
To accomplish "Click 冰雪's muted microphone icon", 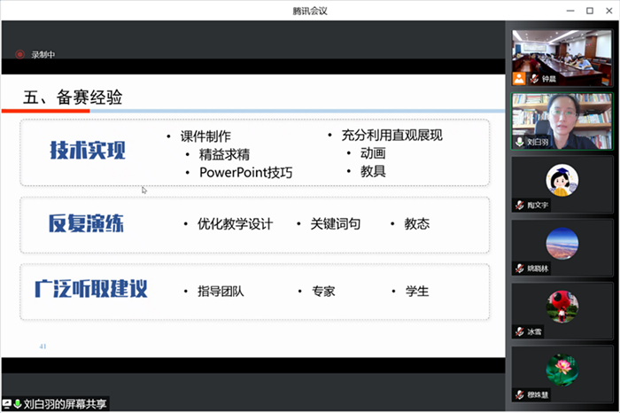I will [521, 331].
